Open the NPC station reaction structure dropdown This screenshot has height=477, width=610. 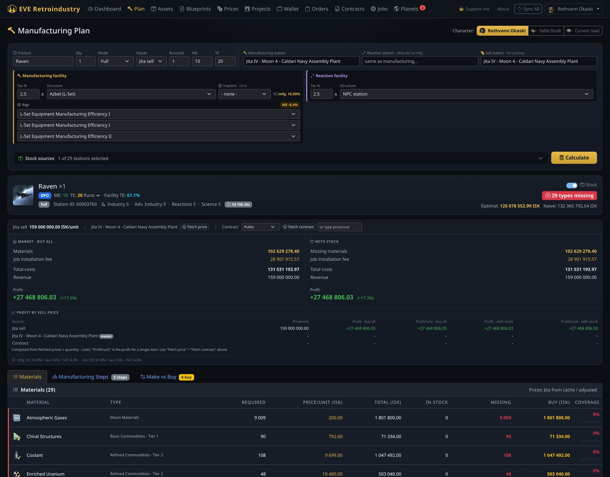467,94
